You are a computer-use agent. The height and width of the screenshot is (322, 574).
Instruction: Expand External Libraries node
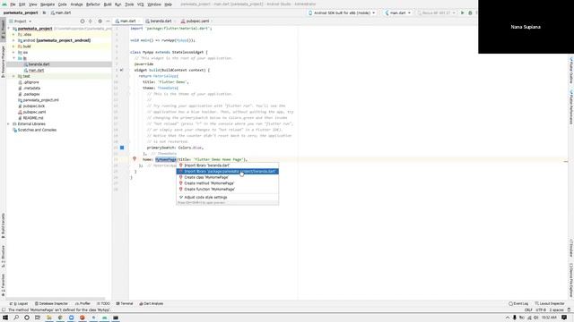click(9, 124)
